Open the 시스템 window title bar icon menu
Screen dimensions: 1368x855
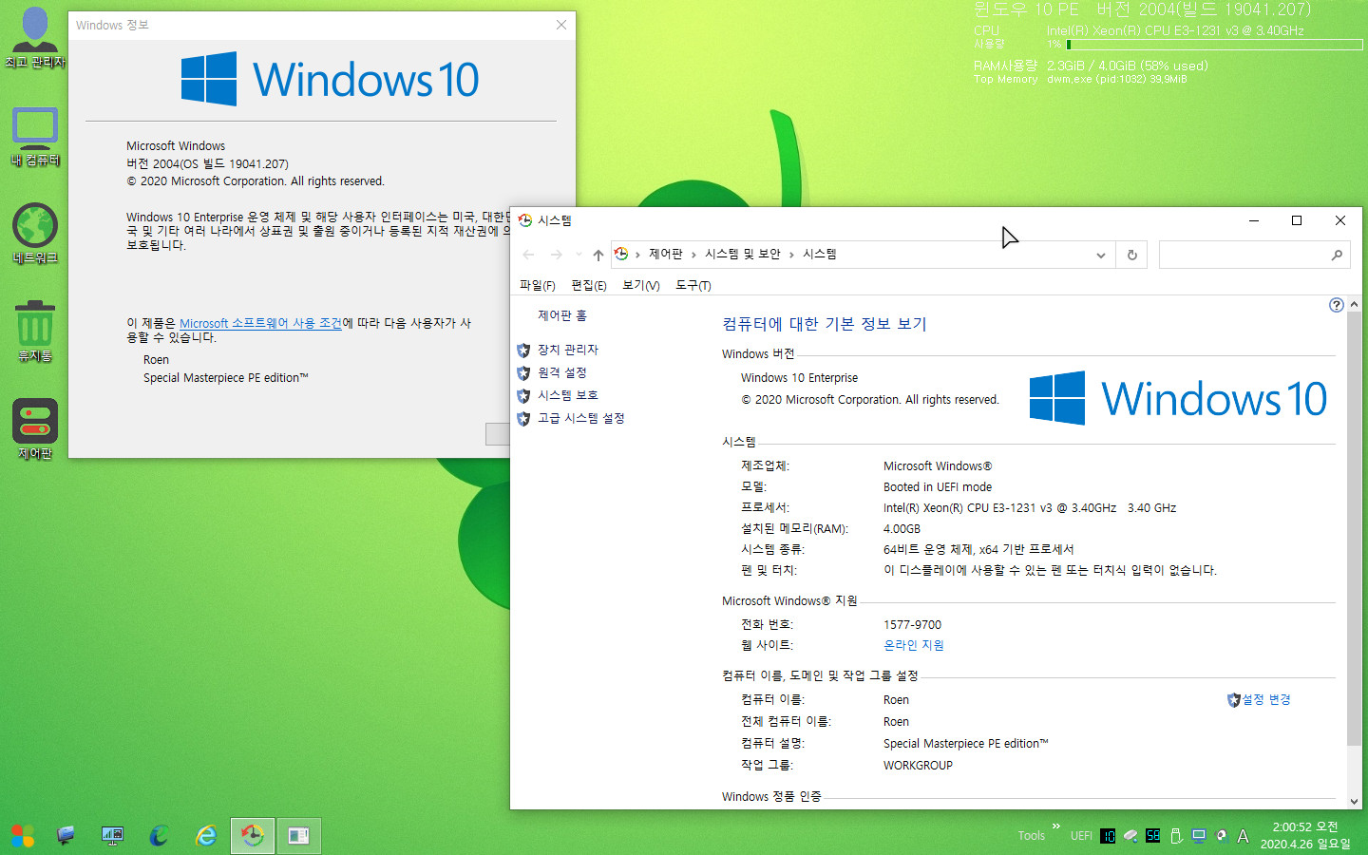pos(524,220)
